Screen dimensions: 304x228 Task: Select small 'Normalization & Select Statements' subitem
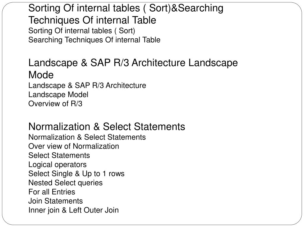point(87,137)
